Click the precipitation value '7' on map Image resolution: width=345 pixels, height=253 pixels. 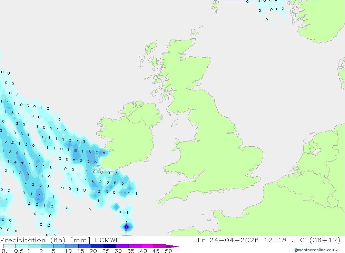pyautogui.click(x=22, y=163)
